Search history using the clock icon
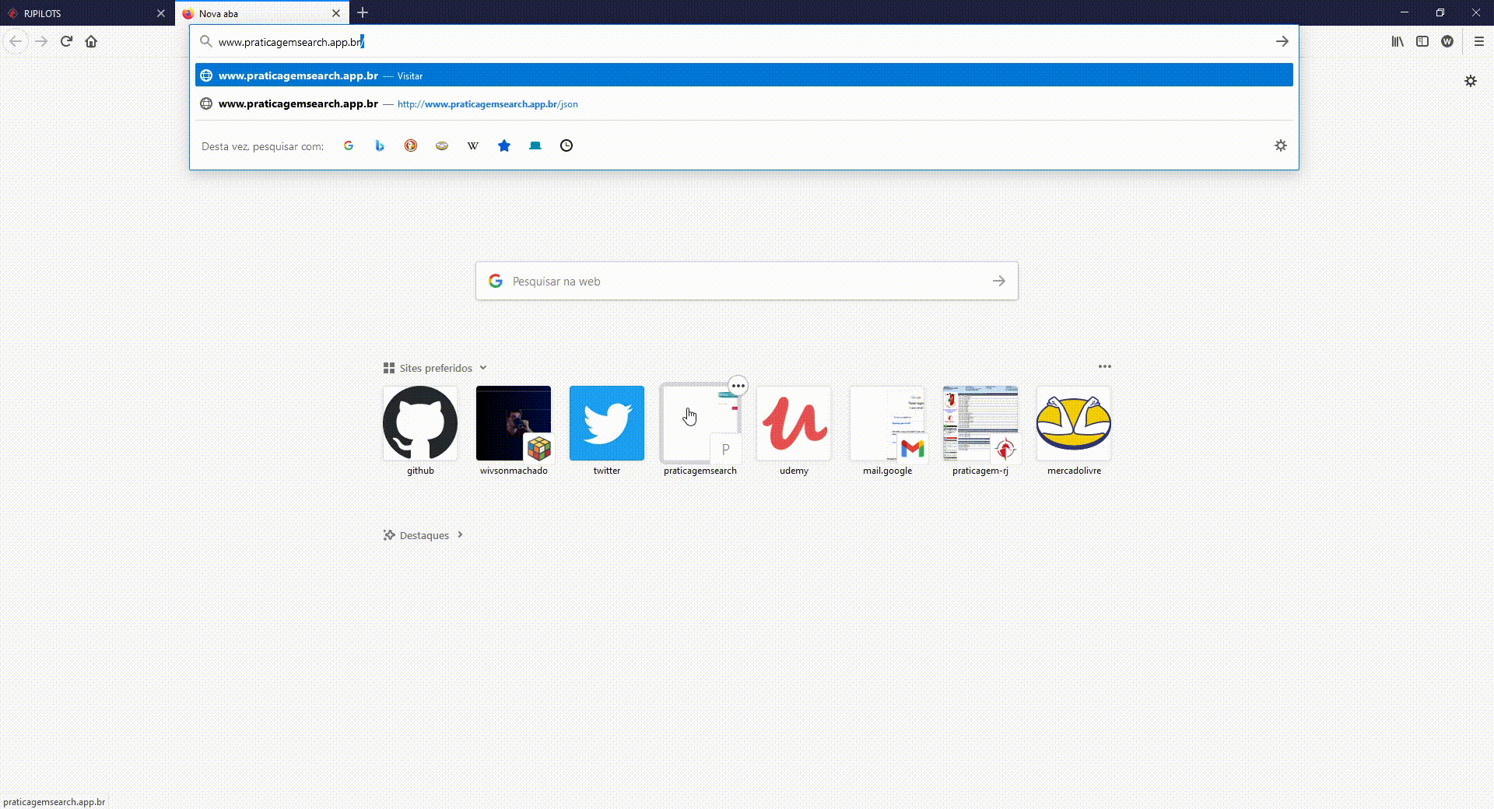This screenshot has width=1494, height=809. 566,145
